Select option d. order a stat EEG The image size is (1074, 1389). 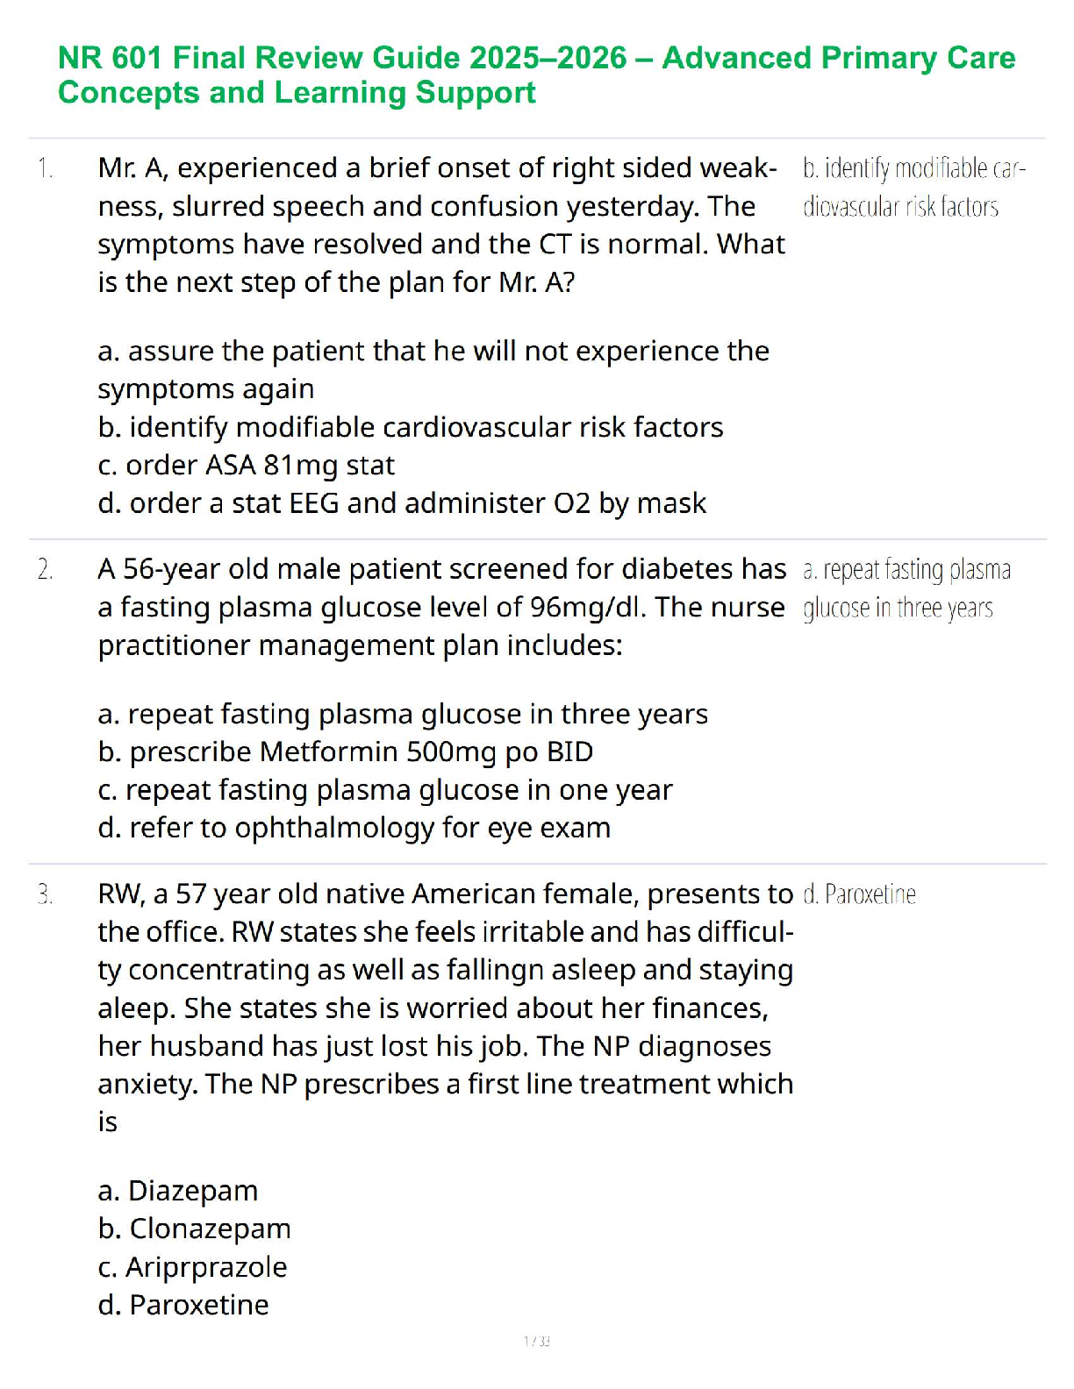[402, 503]
